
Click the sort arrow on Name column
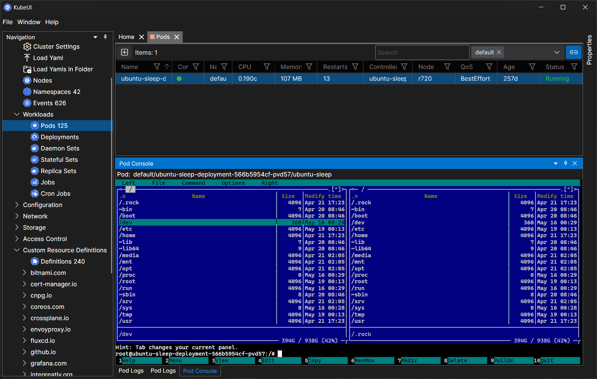coord(167,67)
